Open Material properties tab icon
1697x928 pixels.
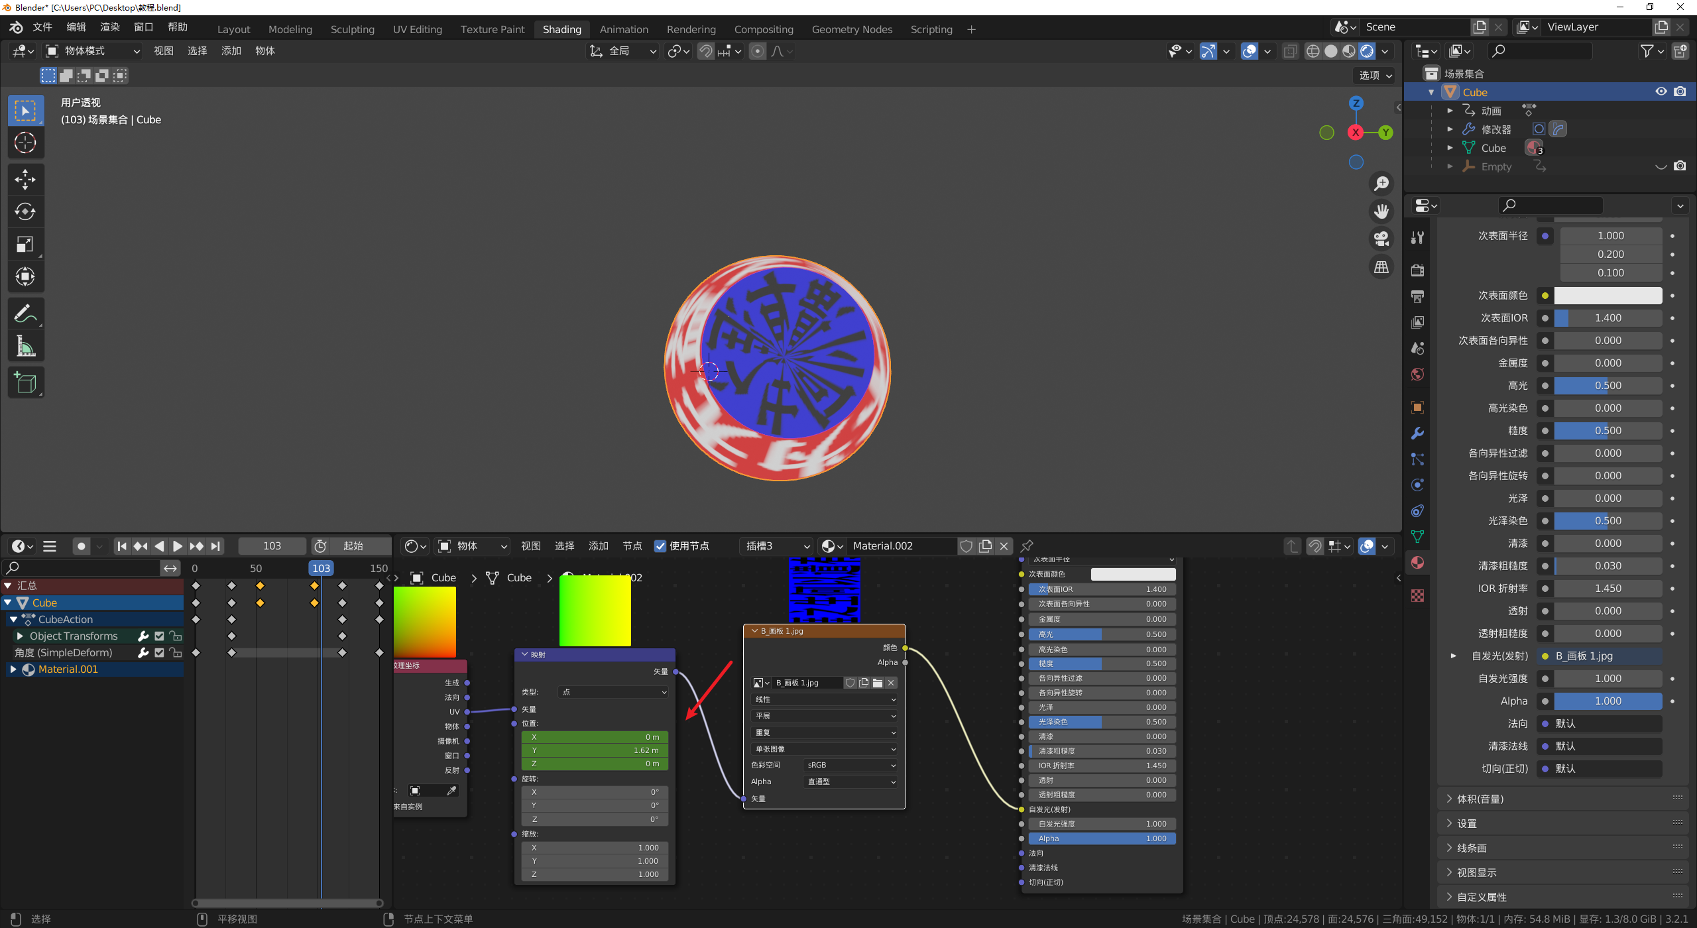(x=1417, y=563)
